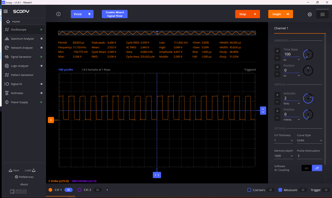332x198 pixels.
Task: Open Time Base unit dropdown (µs)
Action: click(x=292, y=59)
